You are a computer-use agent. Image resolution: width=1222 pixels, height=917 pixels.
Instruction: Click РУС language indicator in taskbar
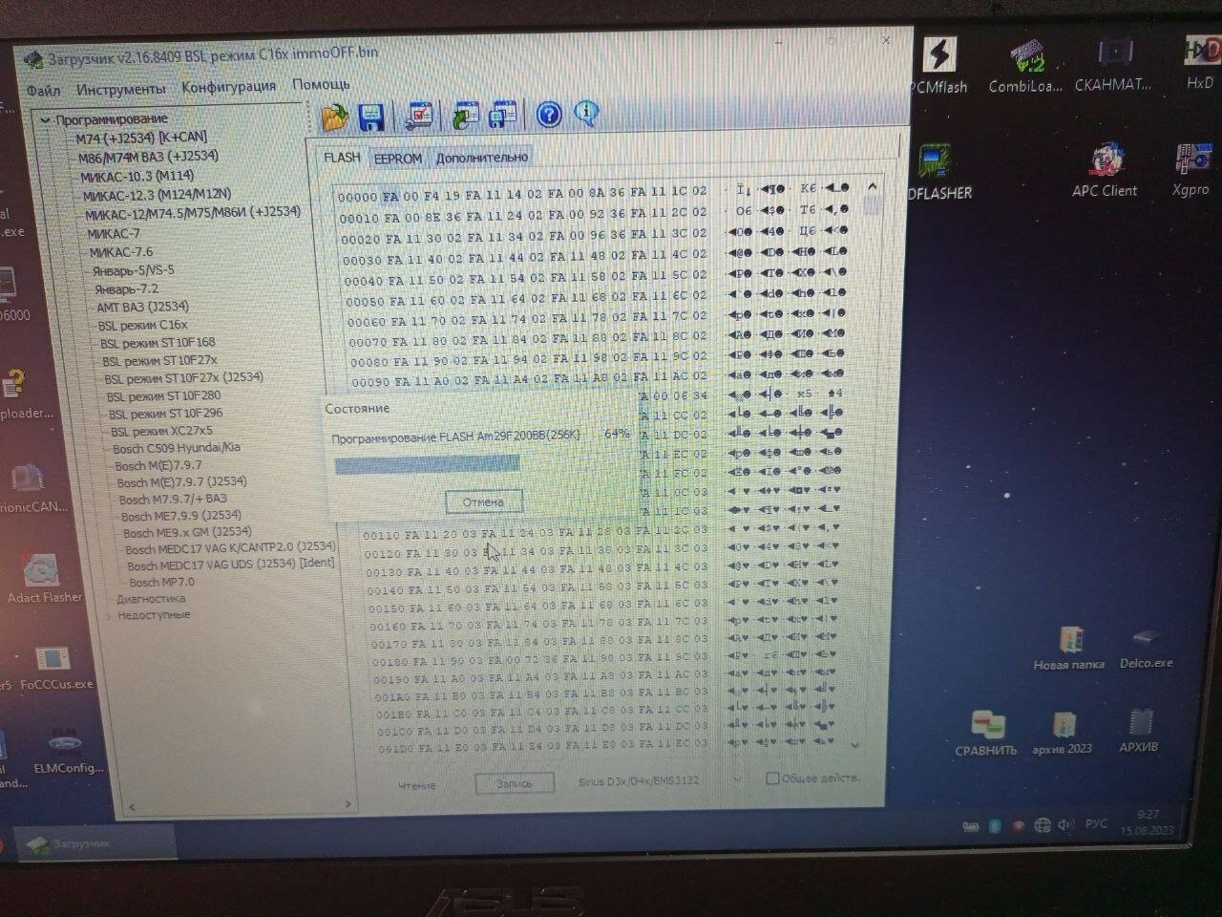(1096, 822)
